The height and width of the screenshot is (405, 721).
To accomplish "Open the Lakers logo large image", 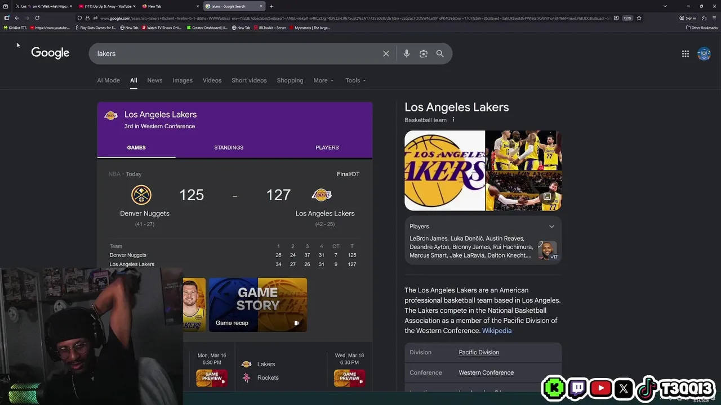I will (444, 170).
